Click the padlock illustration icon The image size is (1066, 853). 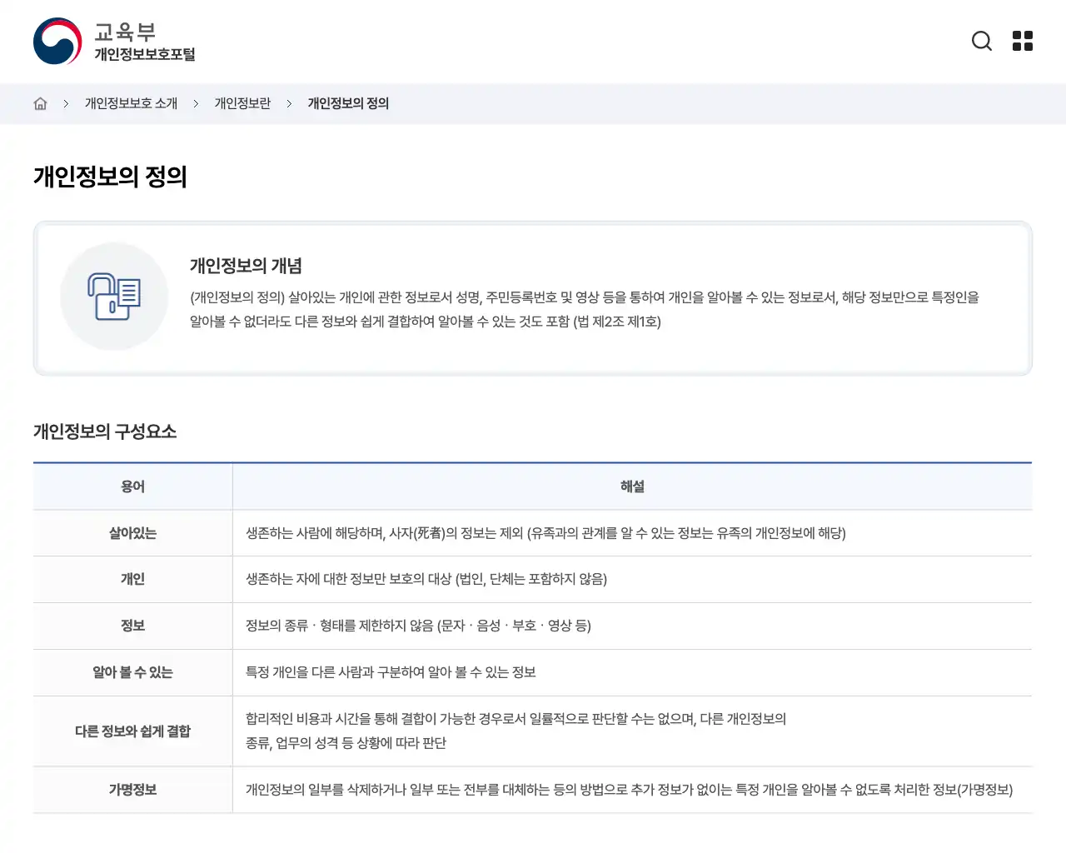click(x=114, y=296)
